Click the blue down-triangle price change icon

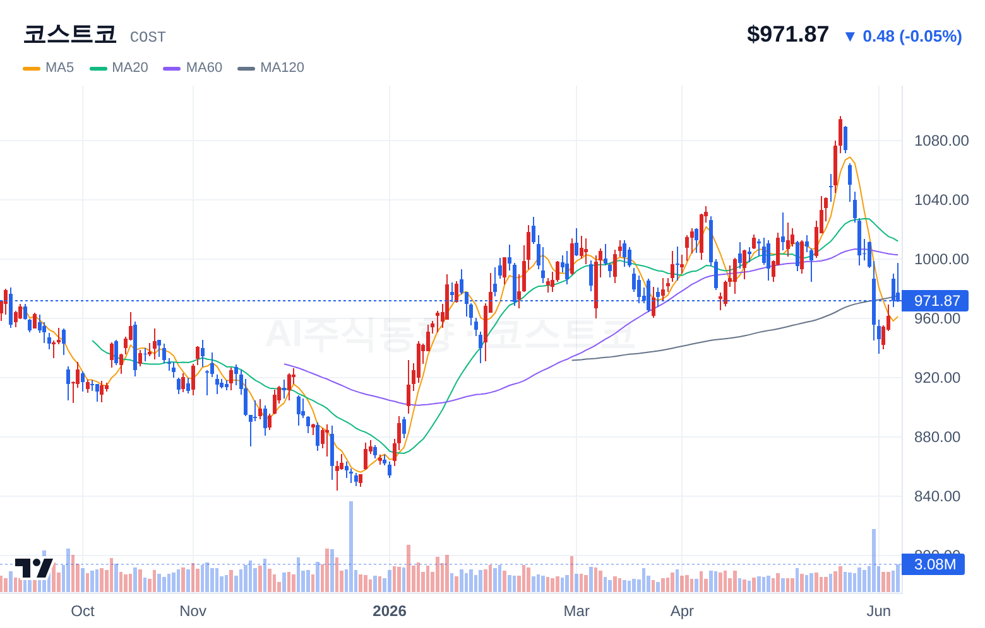coord(850,37)
